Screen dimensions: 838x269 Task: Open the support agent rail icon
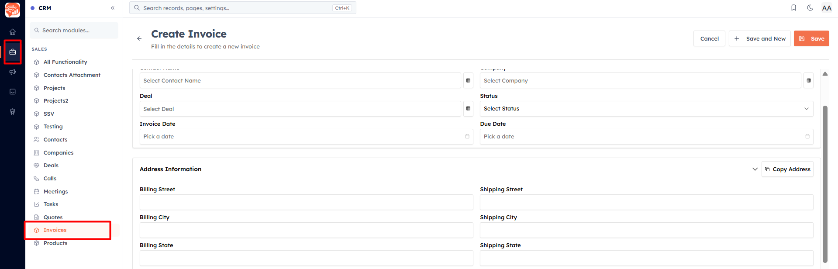13,112
